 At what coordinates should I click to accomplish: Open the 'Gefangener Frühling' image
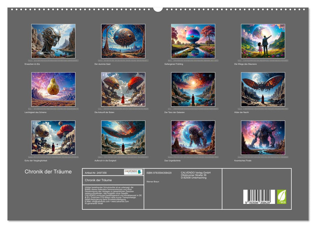click(193, 41)
